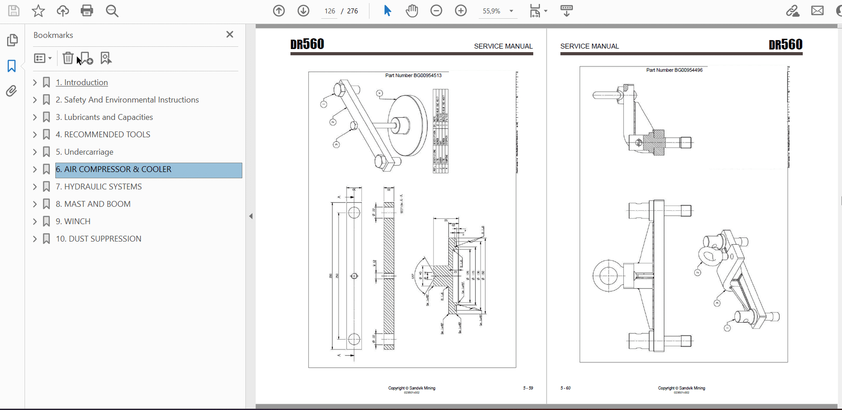Open bookmarks options menu

(43, 58)
